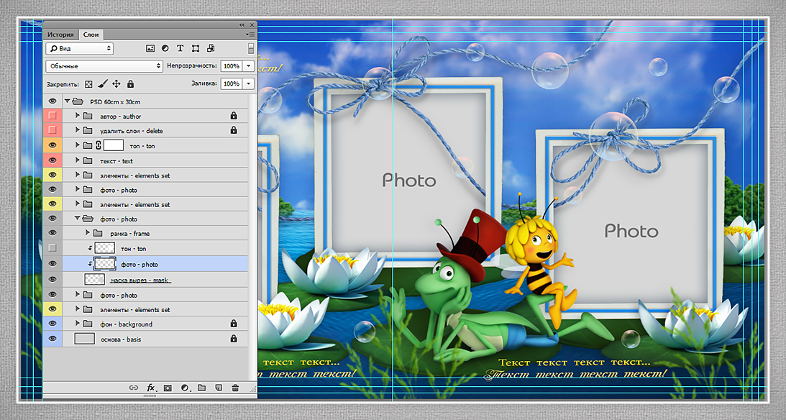Click lock icon on автор - author group
Screen dimensions: 786x420
pos(234,116)
